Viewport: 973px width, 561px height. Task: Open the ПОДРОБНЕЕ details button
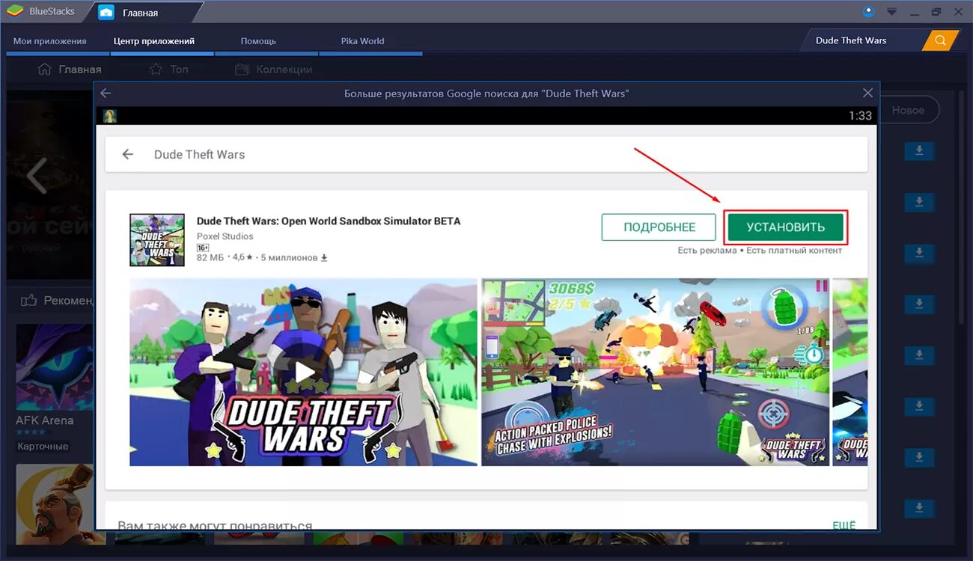pos(659,227)
